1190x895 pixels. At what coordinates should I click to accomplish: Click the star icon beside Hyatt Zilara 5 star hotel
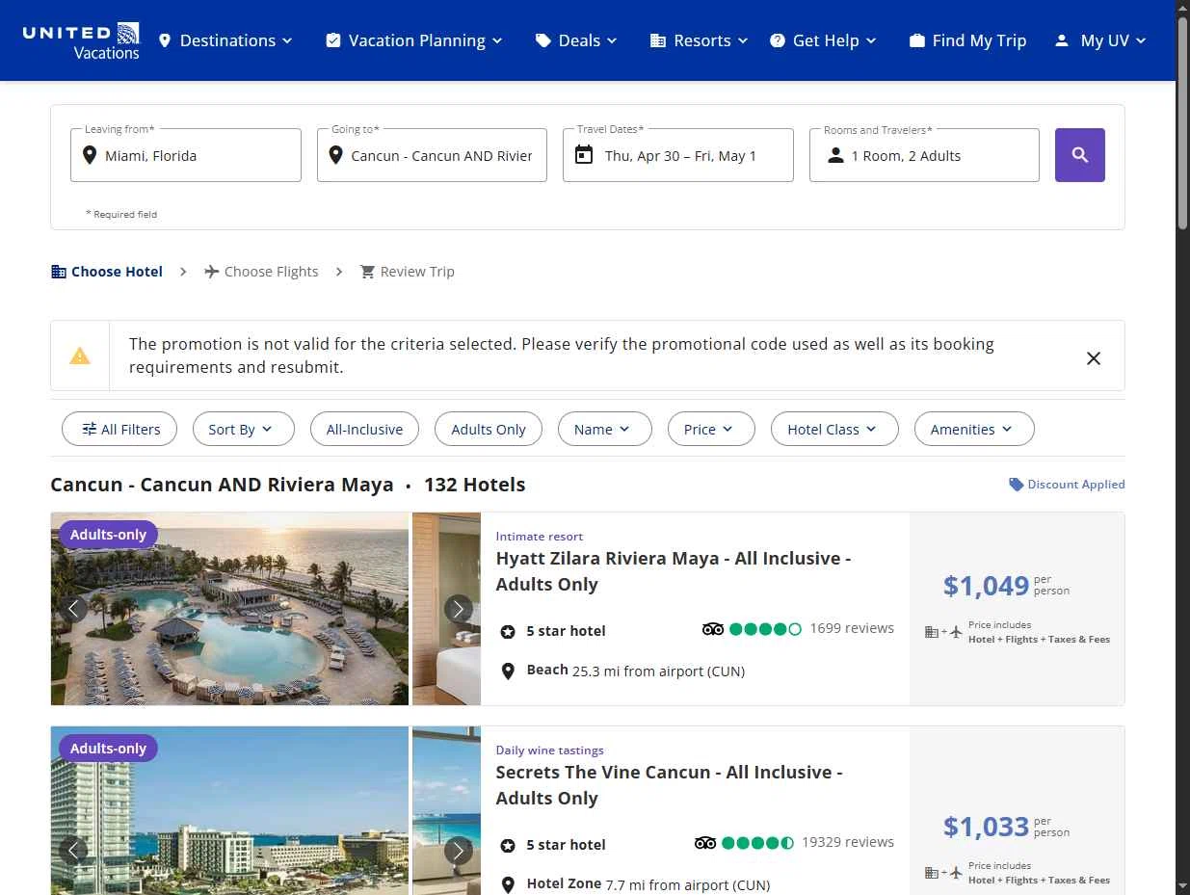508,632
